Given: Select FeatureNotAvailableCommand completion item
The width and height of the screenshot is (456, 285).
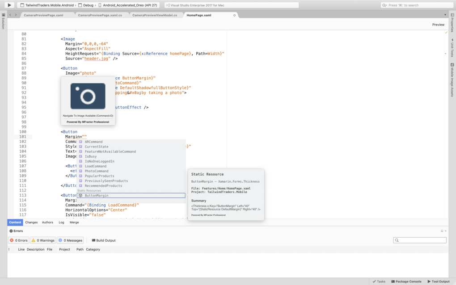Looking at the screenshot, I should (x=131, y=151).
